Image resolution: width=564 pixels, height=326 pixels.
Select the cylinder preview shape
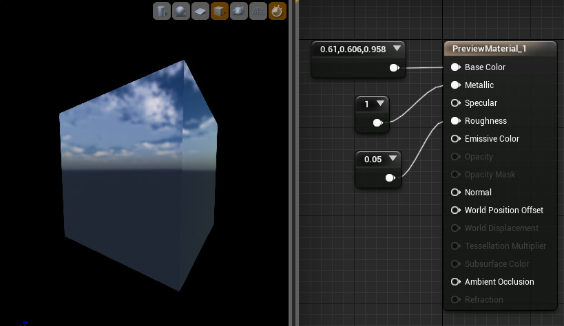[162, 12]
